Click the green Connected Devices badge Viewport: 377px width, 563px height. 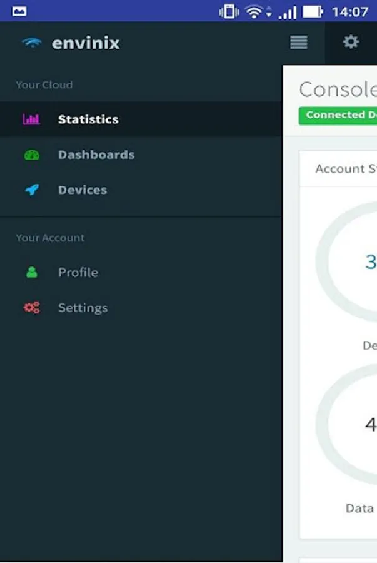point(338,115)
